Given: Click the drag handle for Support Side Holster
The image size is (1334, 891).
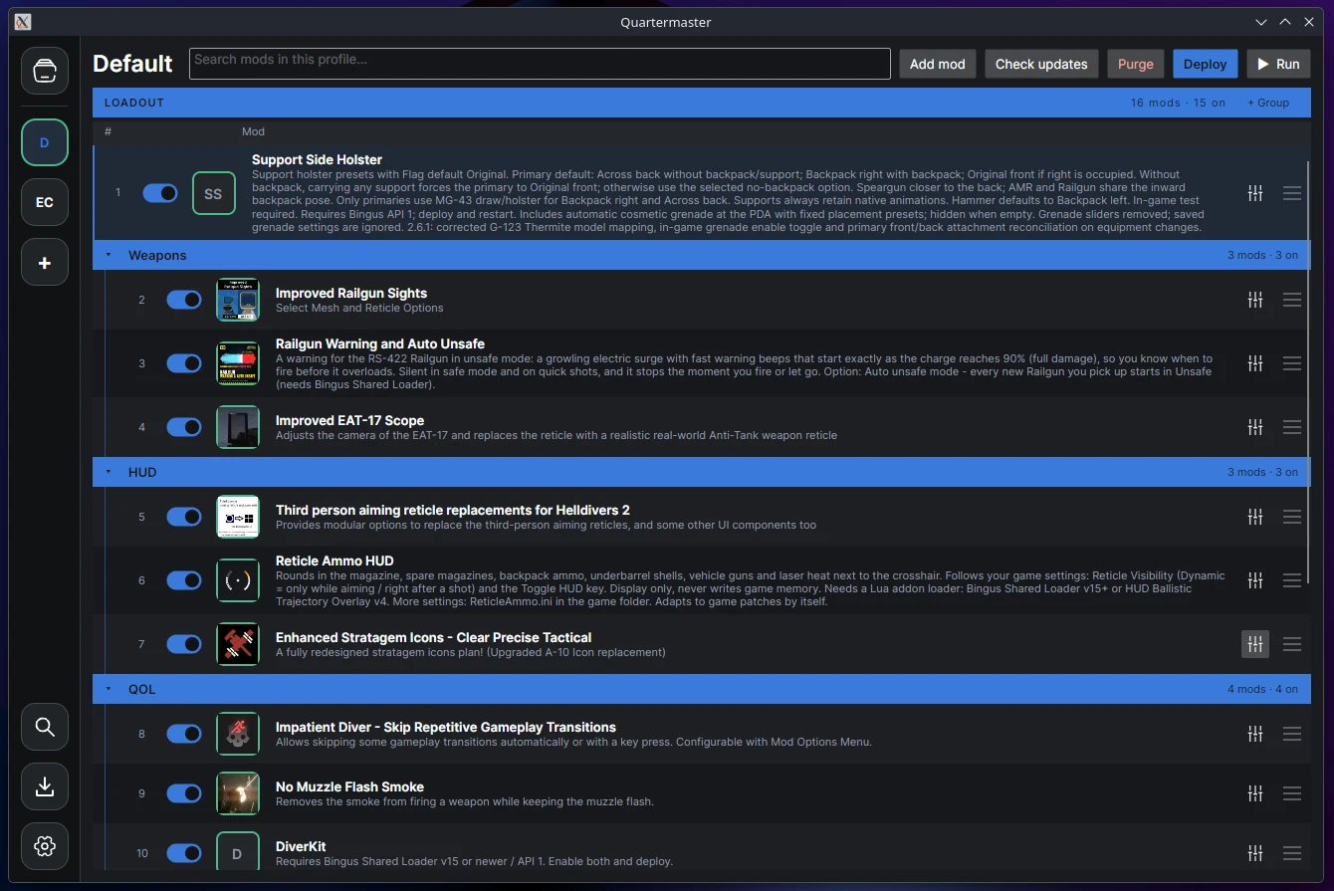Looking at the screenshot, I should pyautogui.click(x=1292, y=193).
